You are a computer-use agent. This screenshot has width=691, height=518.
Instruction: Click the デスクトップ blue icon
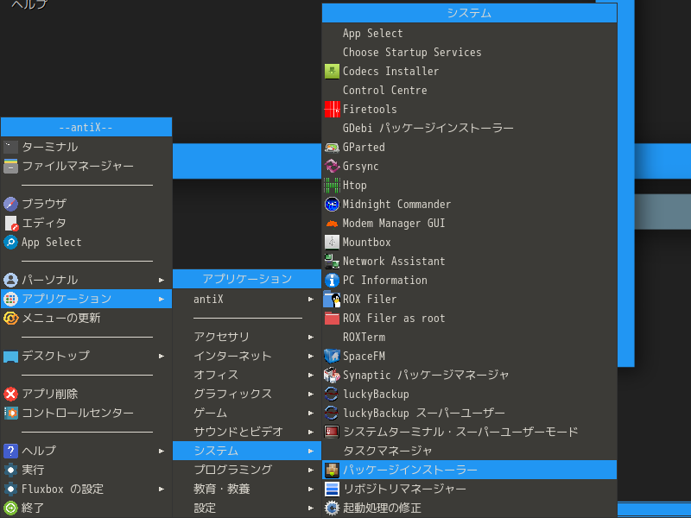(10, 356)
